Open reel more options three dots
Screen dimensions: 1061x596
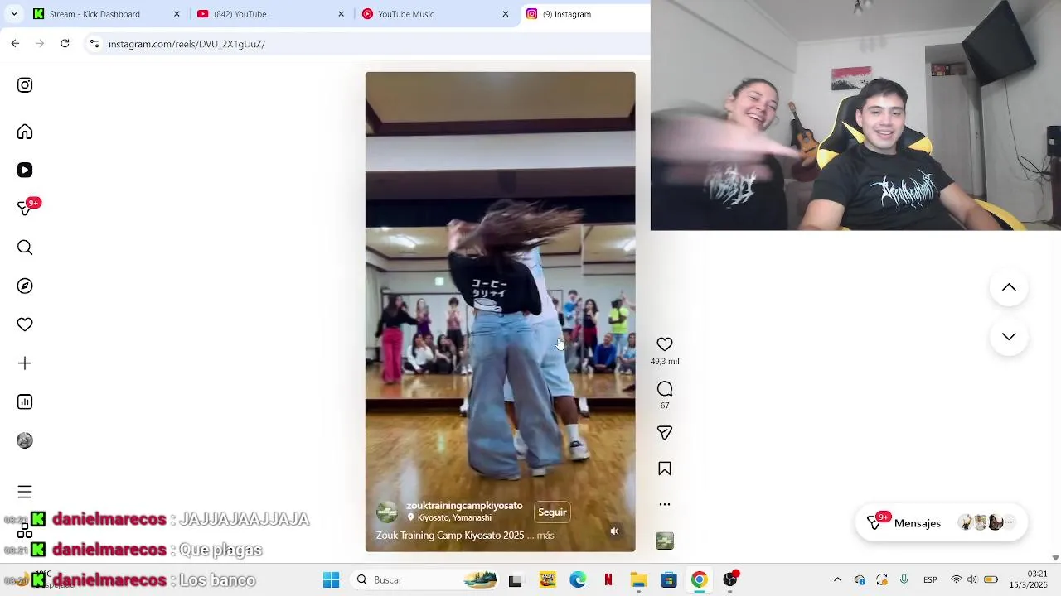(665, 504)
